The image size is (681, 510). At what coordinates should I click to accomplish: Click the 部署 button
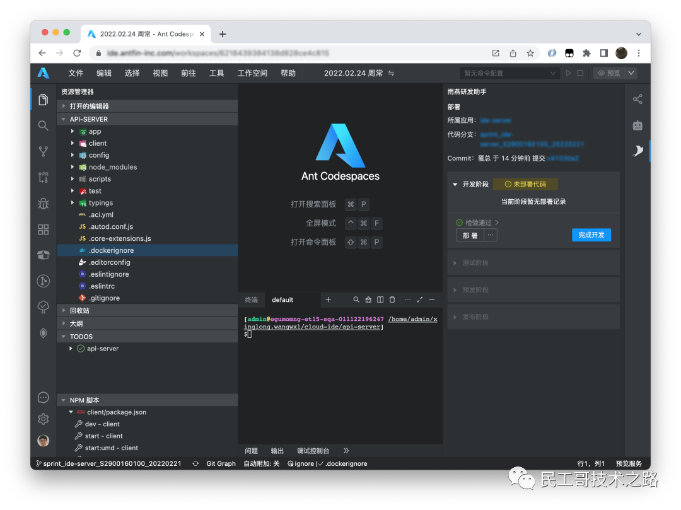(470, 235)
